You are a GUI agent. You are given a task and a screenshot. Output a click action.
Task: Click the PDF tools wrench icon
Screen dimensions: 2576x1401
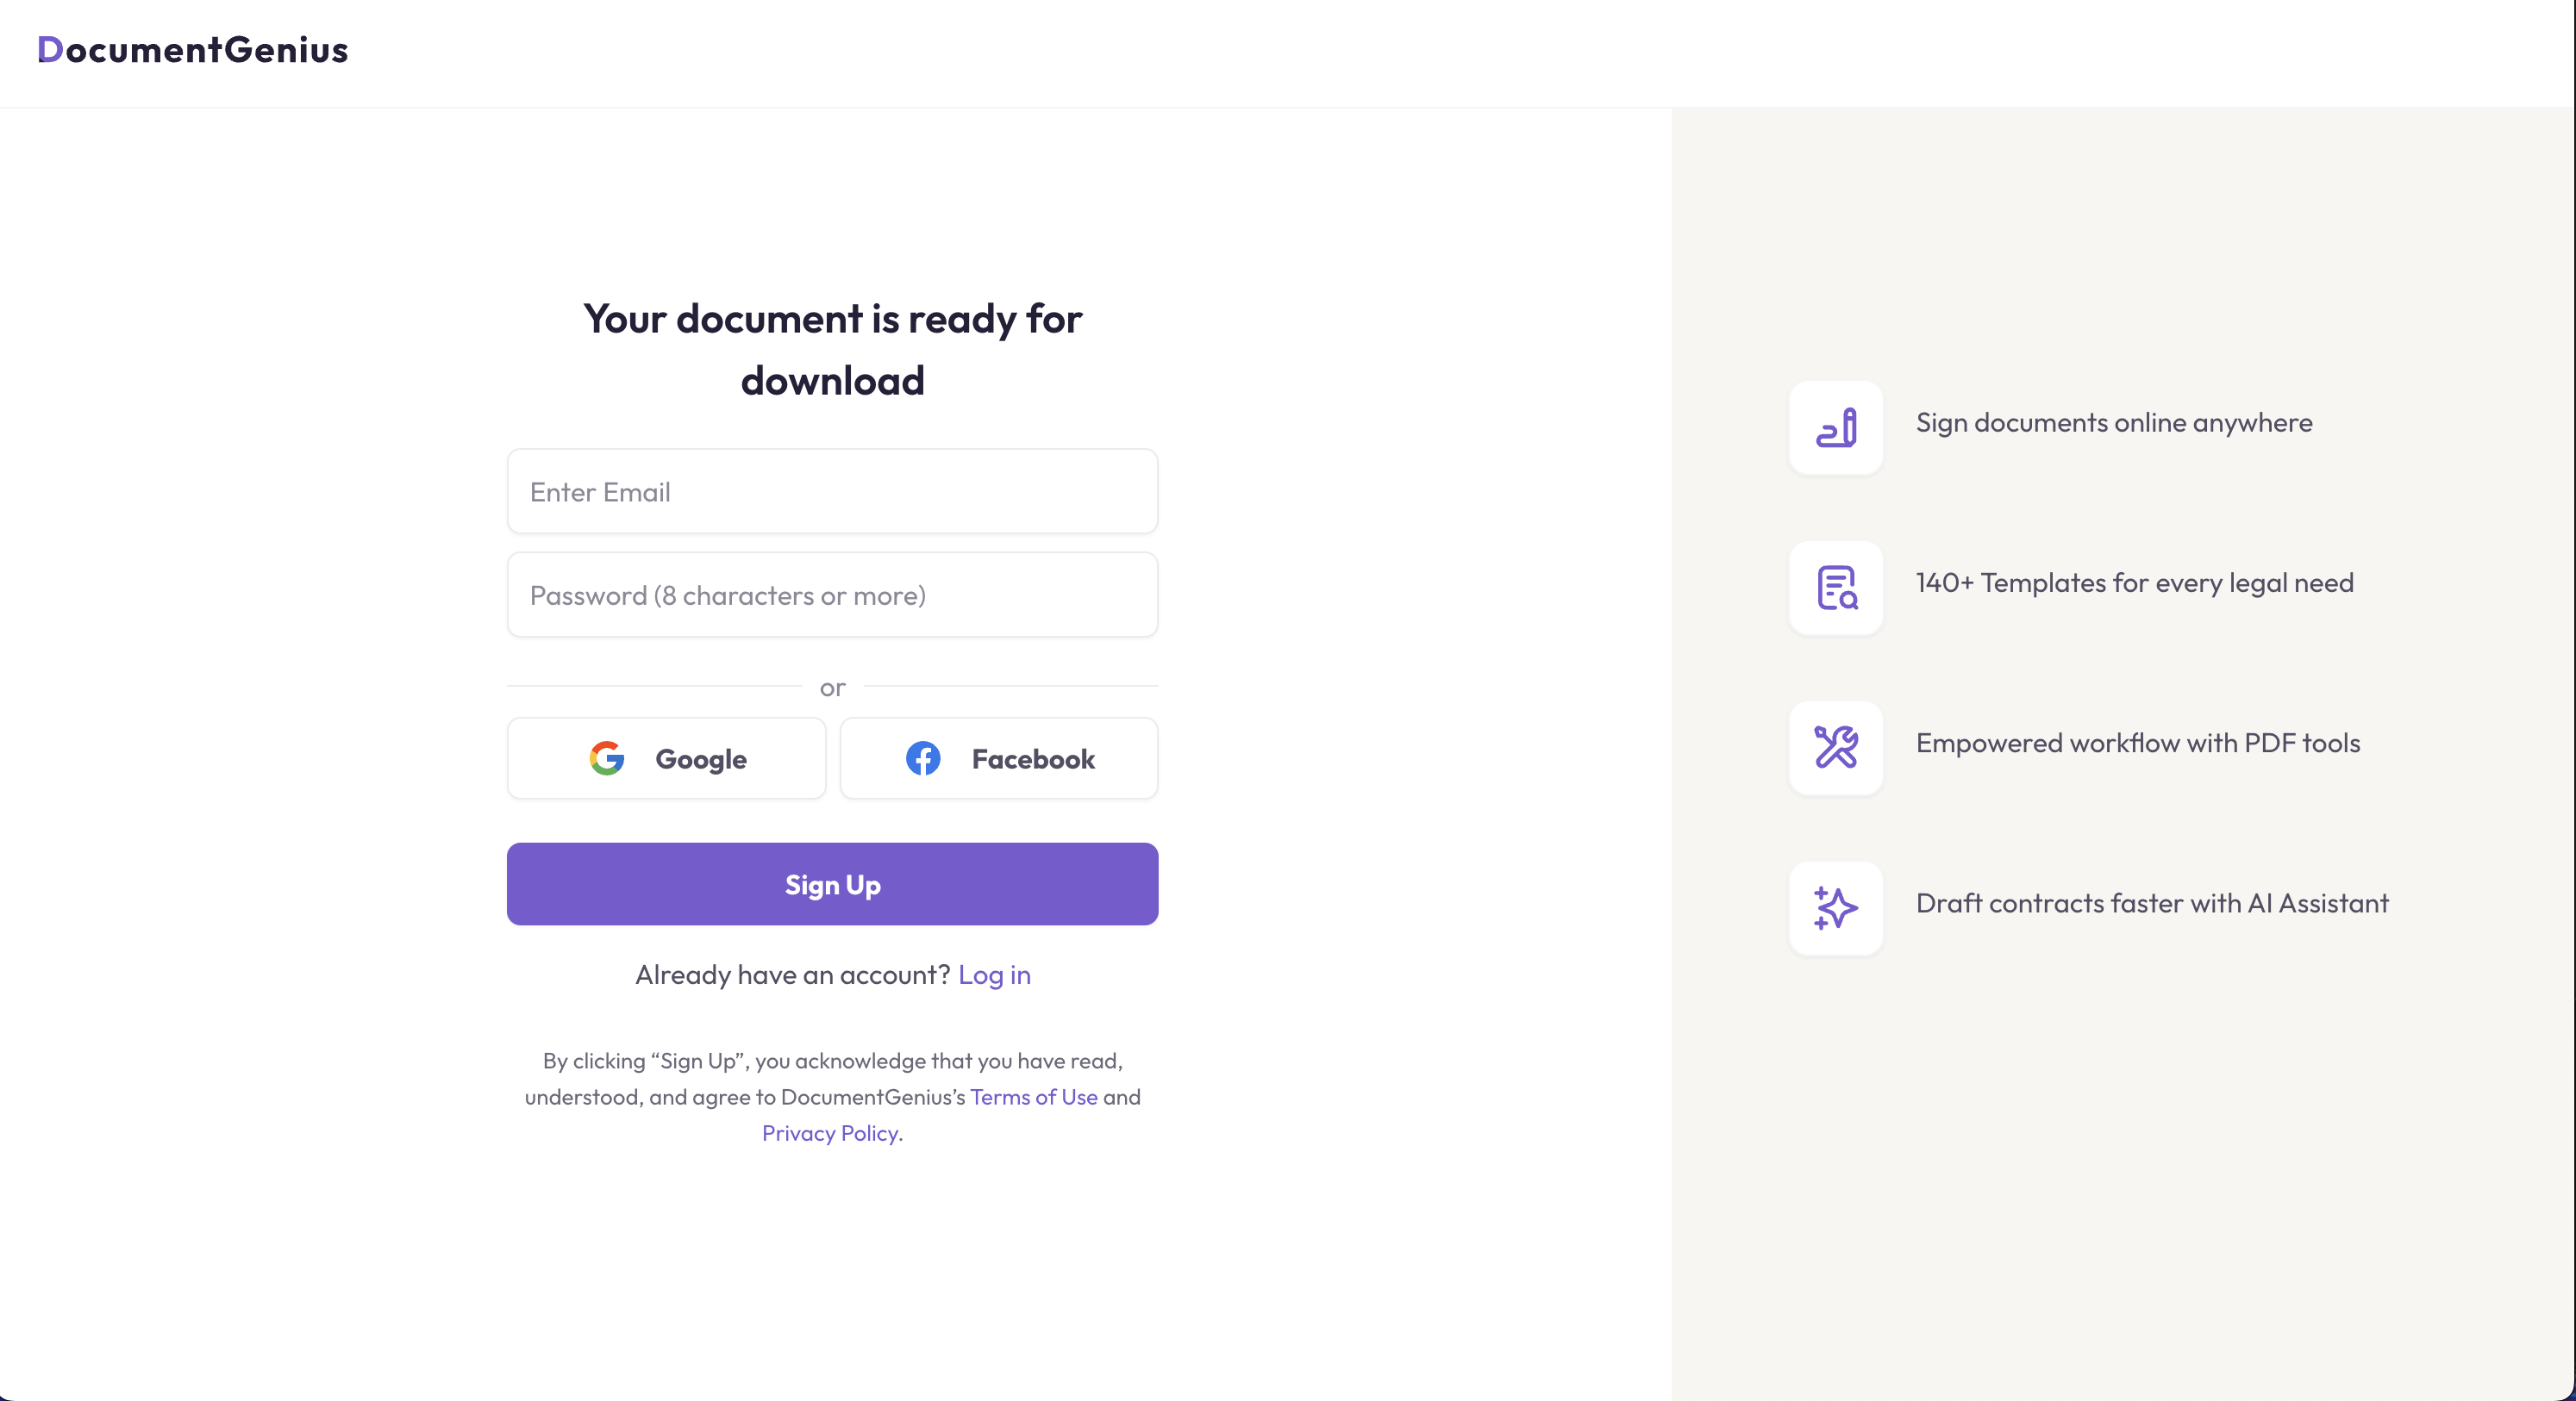(1836, 748)
